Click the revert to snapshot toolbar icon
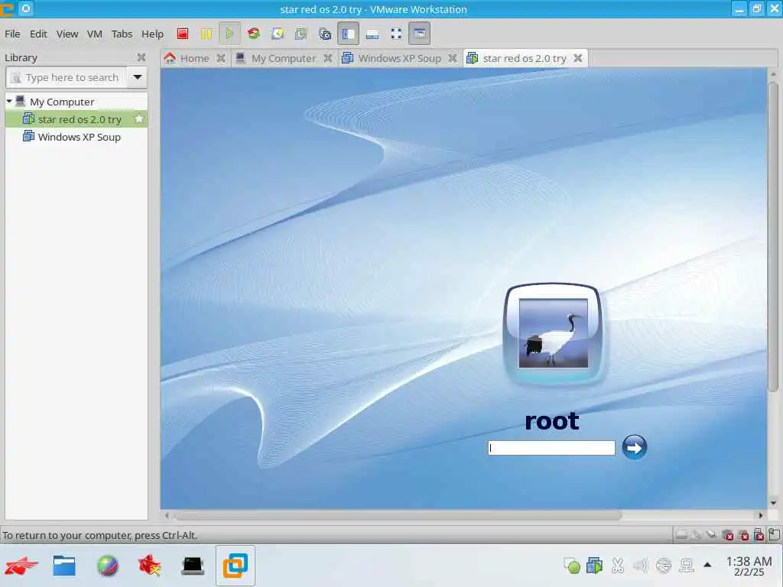This screenshot has width=783, height=587. pyautogui.click(x=301, y=34)
